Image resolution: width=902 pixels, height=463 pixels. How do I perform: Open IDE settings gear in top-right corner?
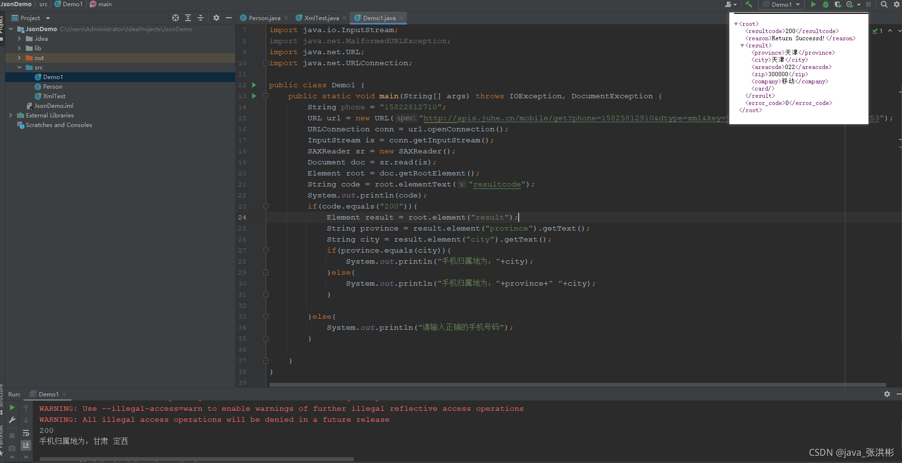click(896, 4)
